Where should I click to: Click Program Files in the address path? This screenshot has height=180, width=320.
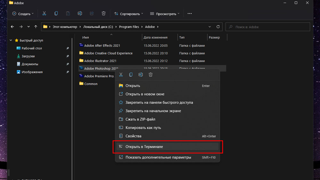[129, 27]
